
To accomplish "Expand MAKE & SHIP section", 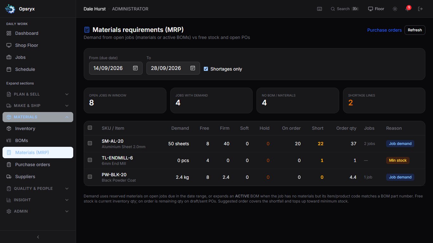I will (38, 106).
